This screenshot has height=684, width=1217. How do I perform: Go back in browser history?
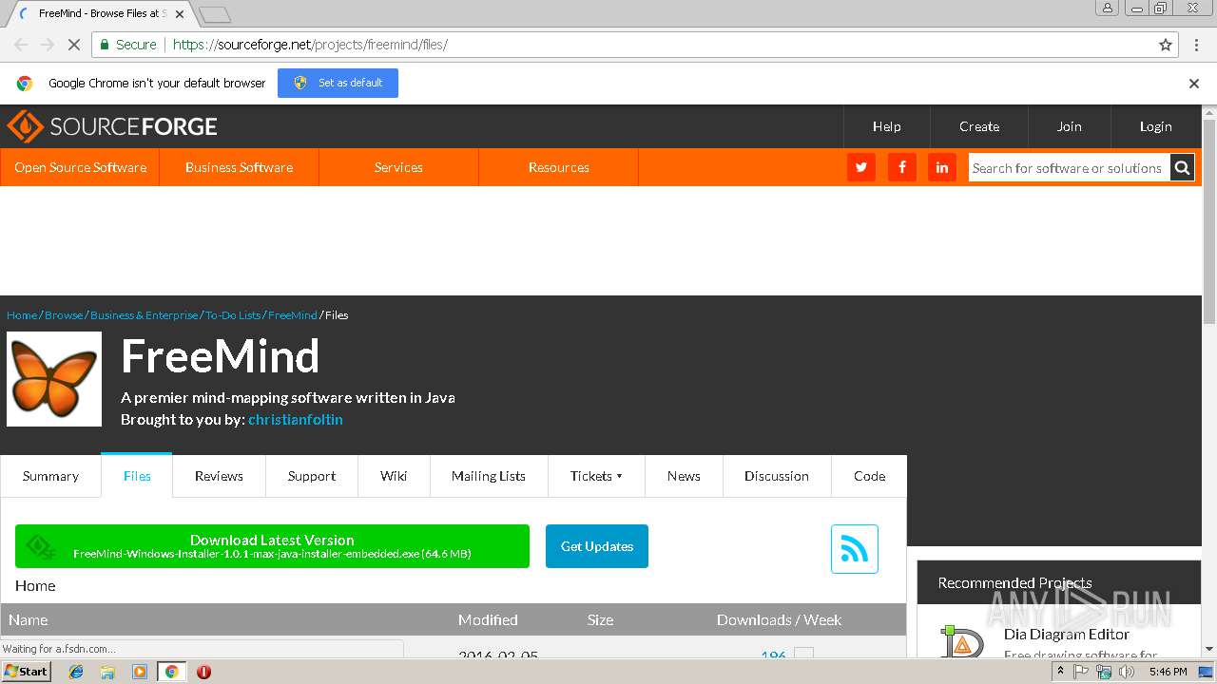coord(21,45)
